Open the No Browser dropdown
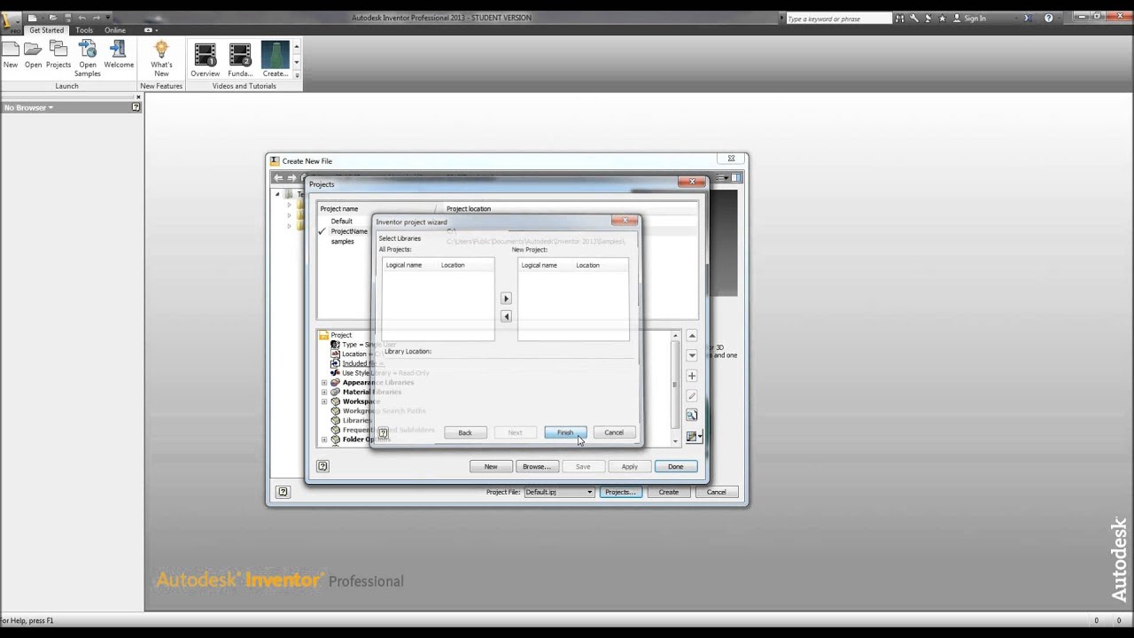This screenshot has height=638, width=1134. click(28, 107)
